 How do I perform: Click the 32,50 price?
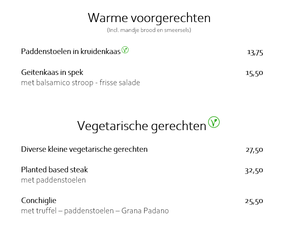tap(254, 171)
